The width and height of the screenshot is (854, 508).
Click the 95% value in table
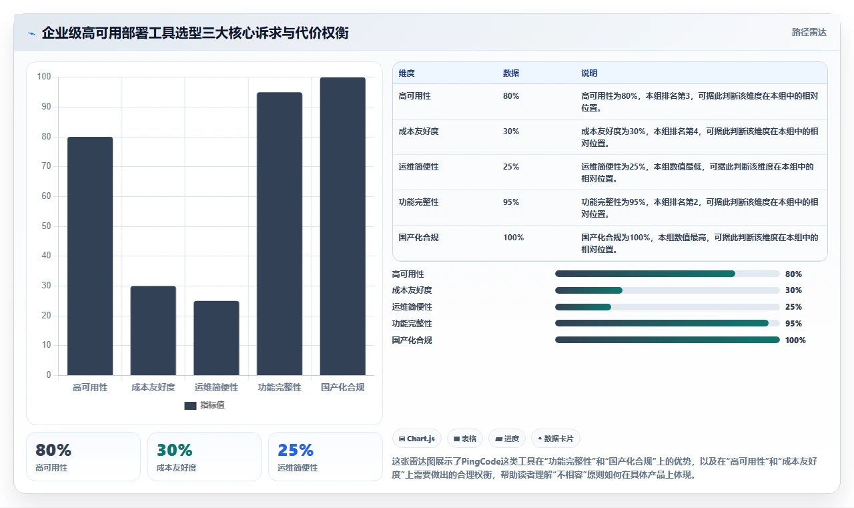point(511,202)
